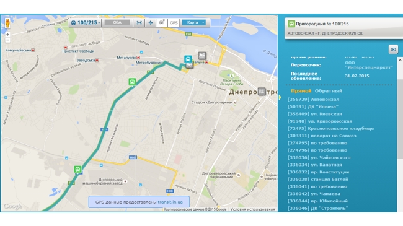Toggle the ОБА direction button
This screenshot has width=403, height=226.
coord(117,22)
